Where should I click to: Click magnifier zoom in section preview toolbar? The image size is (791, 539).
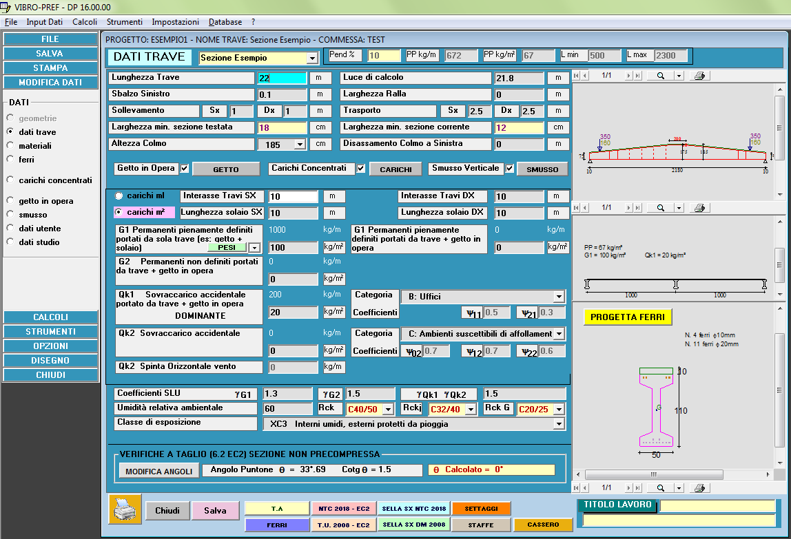click(660, 487)
